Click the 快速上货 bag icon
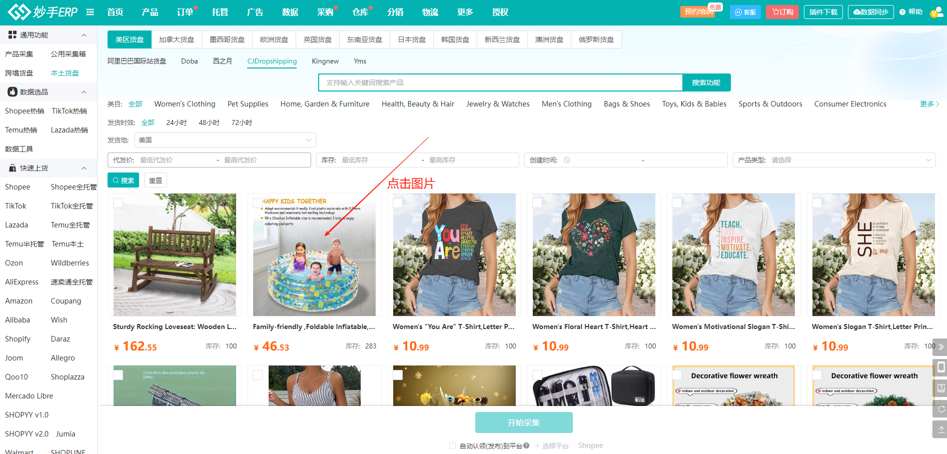This screenshot has width=947, height=454. click(x=13, y=168)
